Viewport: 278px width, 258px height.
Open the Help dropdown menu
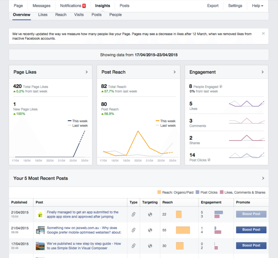point(257,6)
